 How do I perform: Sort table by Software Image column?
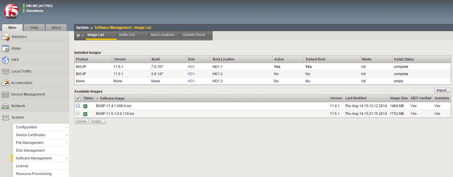point(112,98)
